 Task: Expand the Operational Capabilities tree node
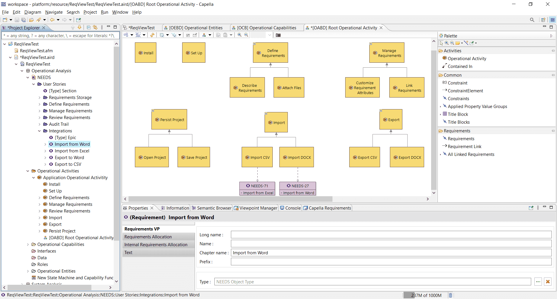(x=28, y=244)
